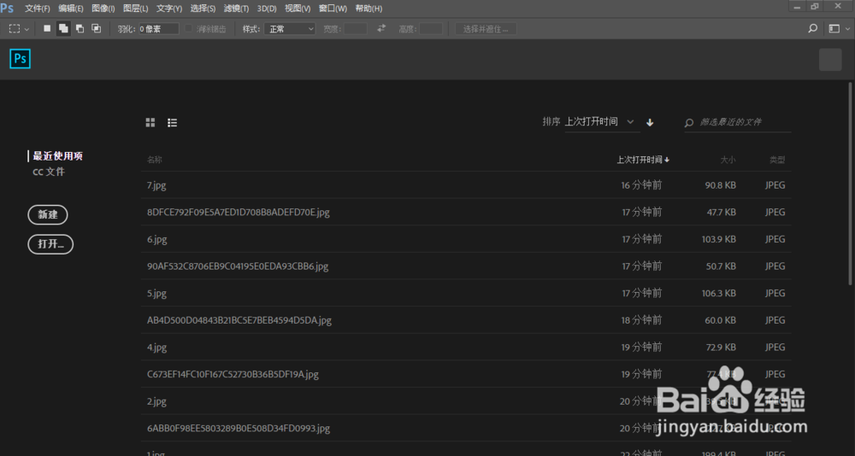Sort by the 类型 column header
855x456 pixels.
pyautogui.click(x=777, y=161)
